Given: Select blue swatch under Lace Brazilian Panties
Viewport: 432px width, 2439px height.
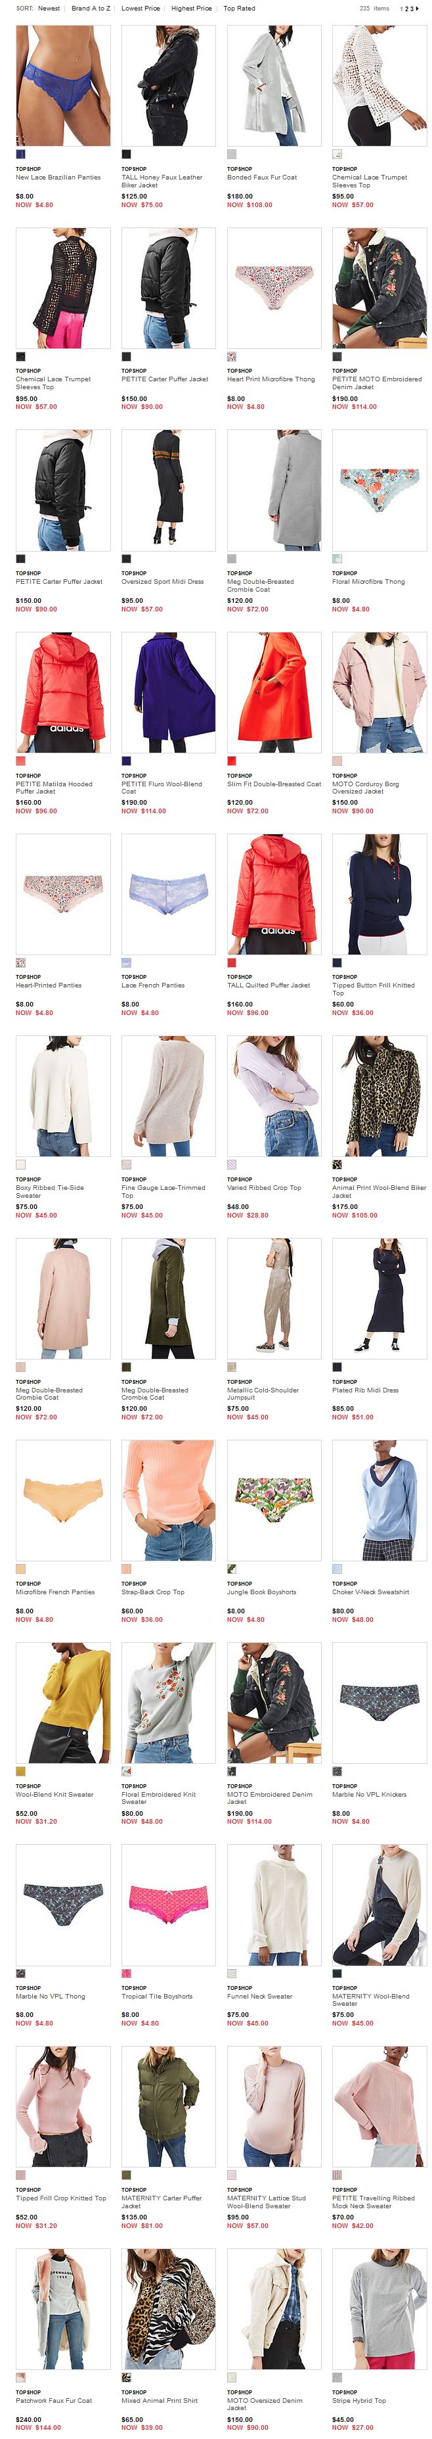Looking at the screenshot, I should pyautogui.click(x=21, y=154).
